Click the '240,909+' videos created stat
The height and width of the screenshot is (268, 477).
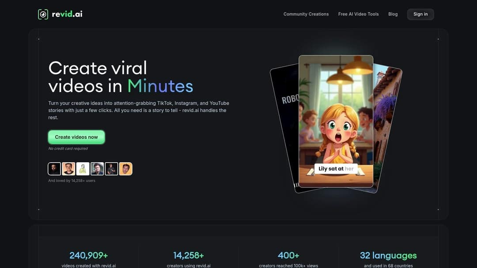(x=88, y=256)
